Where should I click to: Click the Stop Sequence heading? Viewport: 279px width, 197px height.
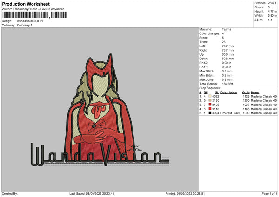click(210, 87)
